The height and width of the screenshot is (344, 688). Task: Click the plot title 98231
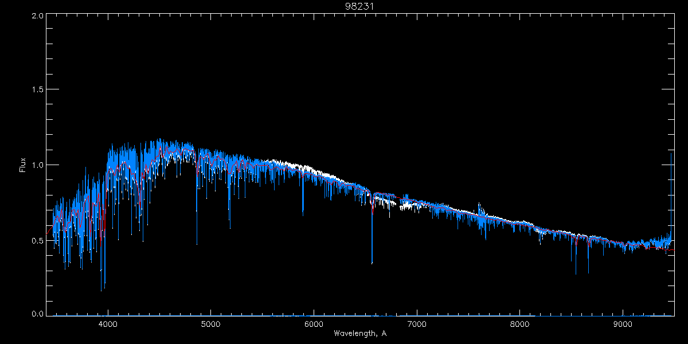pyautogui.click(x=359, y=6)
